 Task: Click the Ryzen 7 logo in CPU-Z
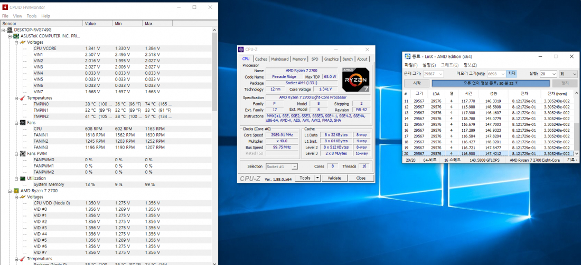pyautogui.click(x=355, y=80)
